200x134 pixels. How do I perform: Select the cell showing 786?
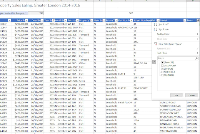tap(36, 13)
